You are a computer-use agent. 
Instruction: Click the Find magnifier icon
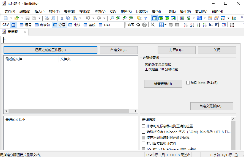pos(112,18)
